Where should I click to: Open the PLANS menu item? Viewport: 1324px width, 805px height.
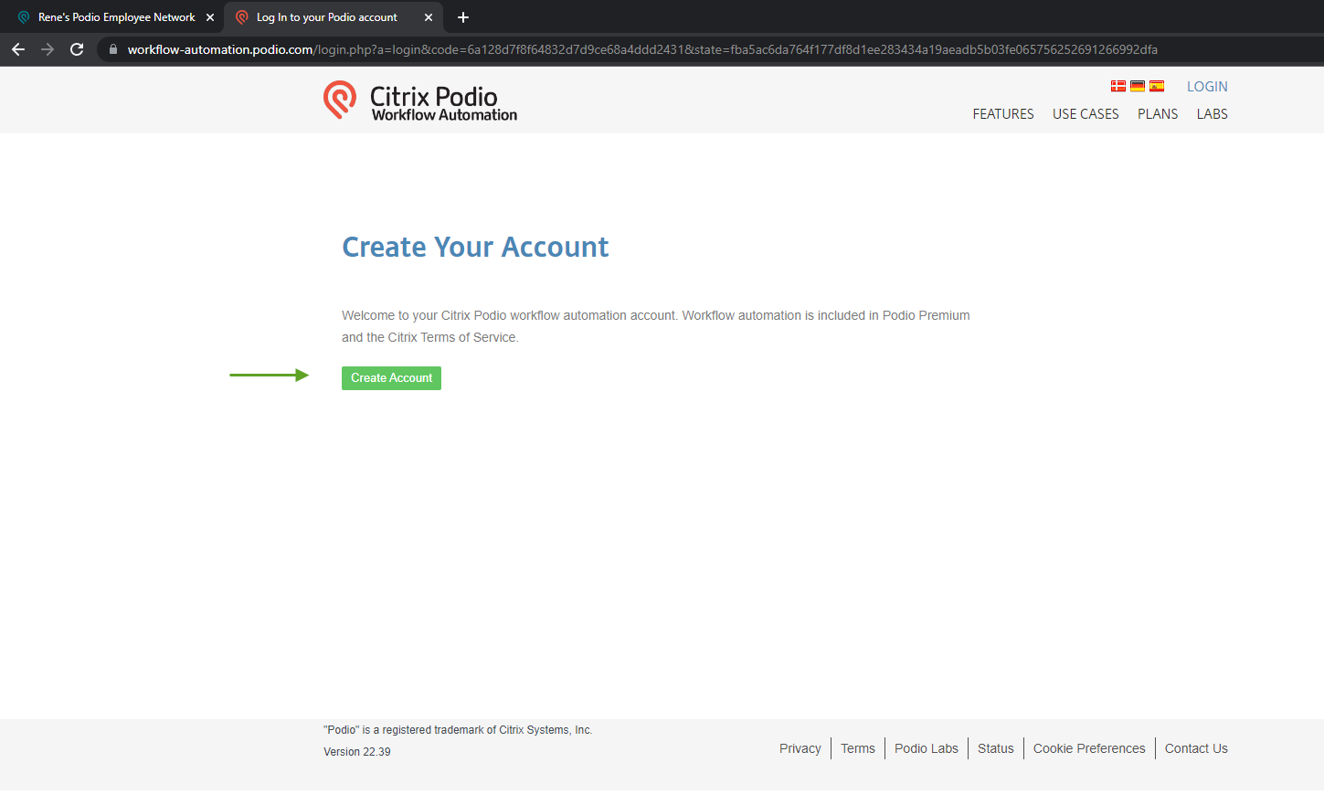pyautogui.click(x=1158, y=114)
